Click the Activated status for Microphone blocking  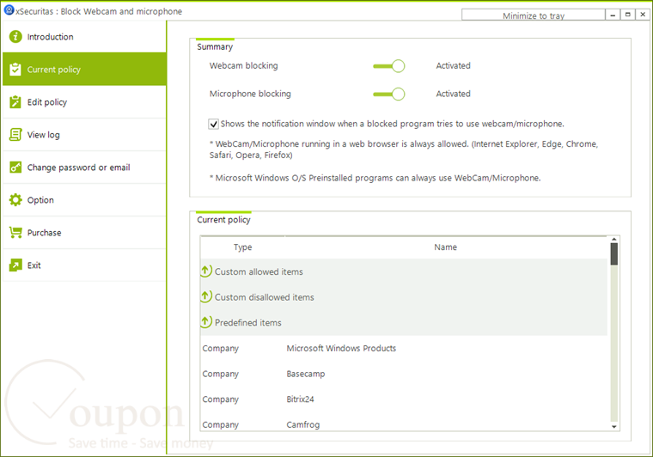point(453,94)
